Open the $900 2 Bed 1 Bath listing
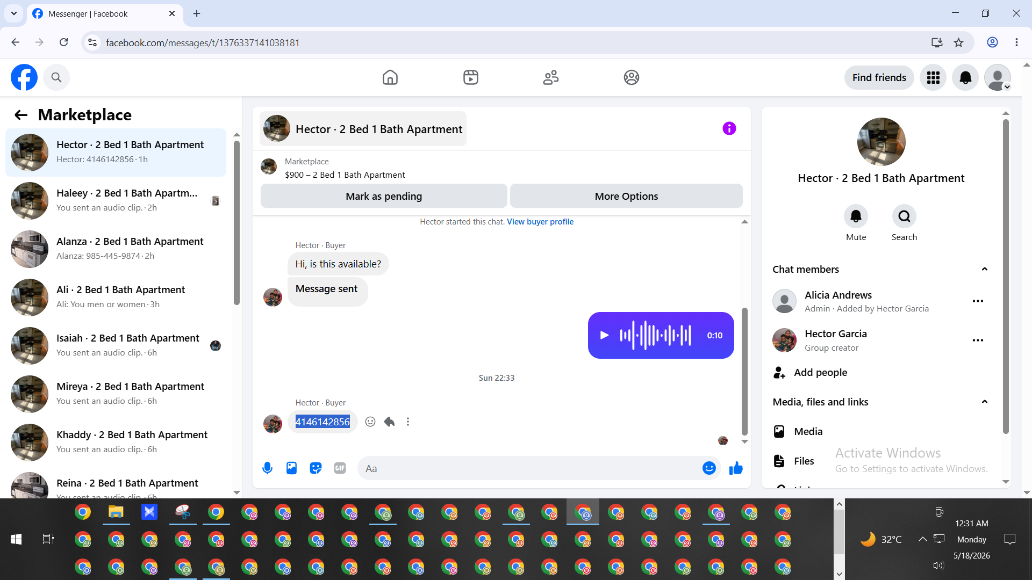This screenshot has width=1032, height=580. pos(345,175)
